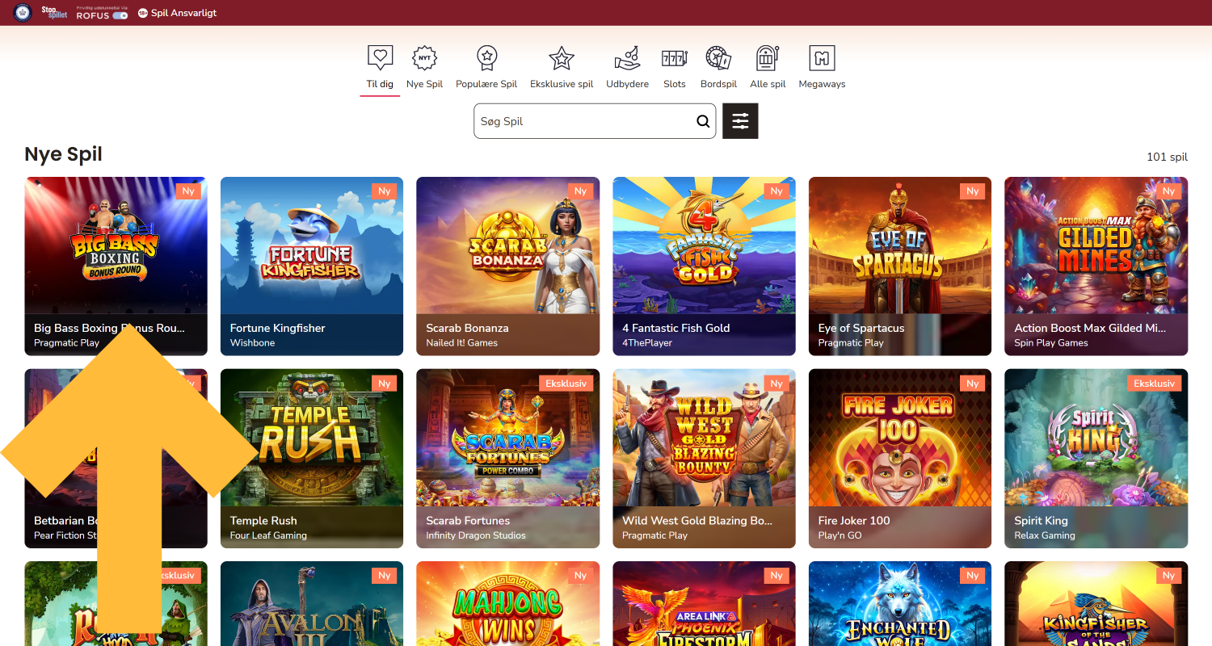This screenshot has width=1212, height=646.
Task: Open the Populære Spil ribbon icon
Action: click(x=486, y=58)
